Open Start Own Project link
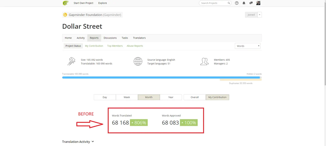Screen dimensions: 326x146 (x=84, y=3)
